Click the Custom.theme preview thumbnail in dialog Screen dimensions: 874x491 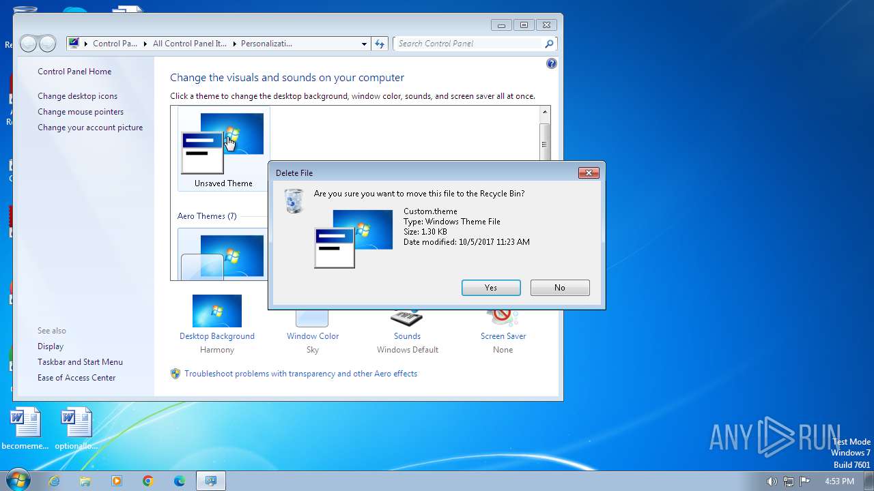(353, 239)
